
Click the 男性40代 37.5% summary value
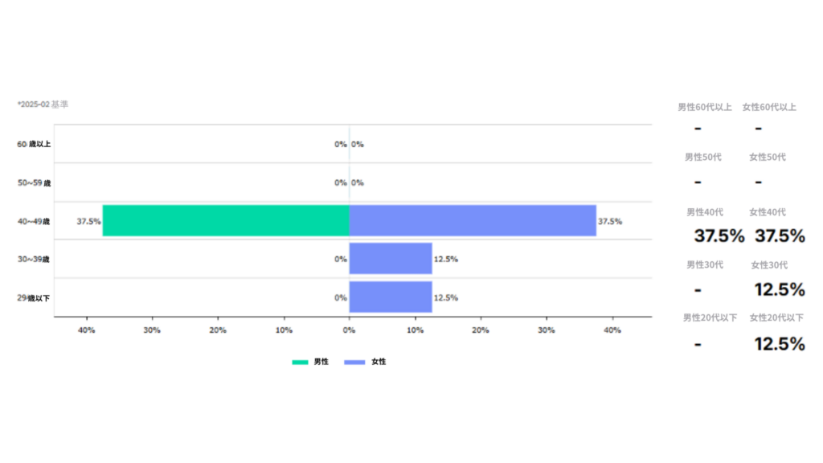click(719, 236)
